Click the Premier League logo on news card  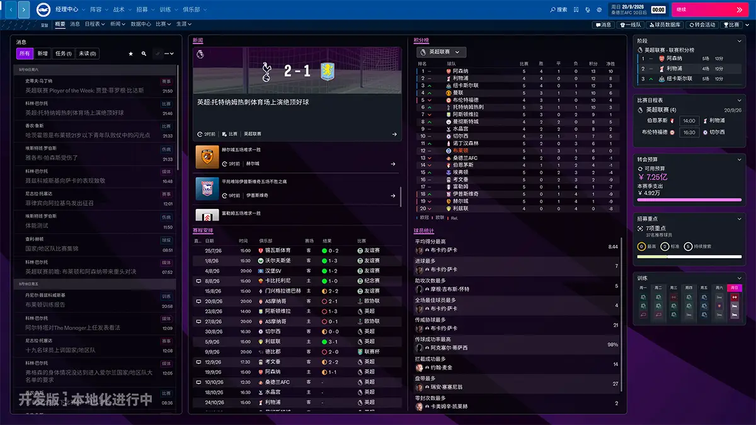point(200,55)
